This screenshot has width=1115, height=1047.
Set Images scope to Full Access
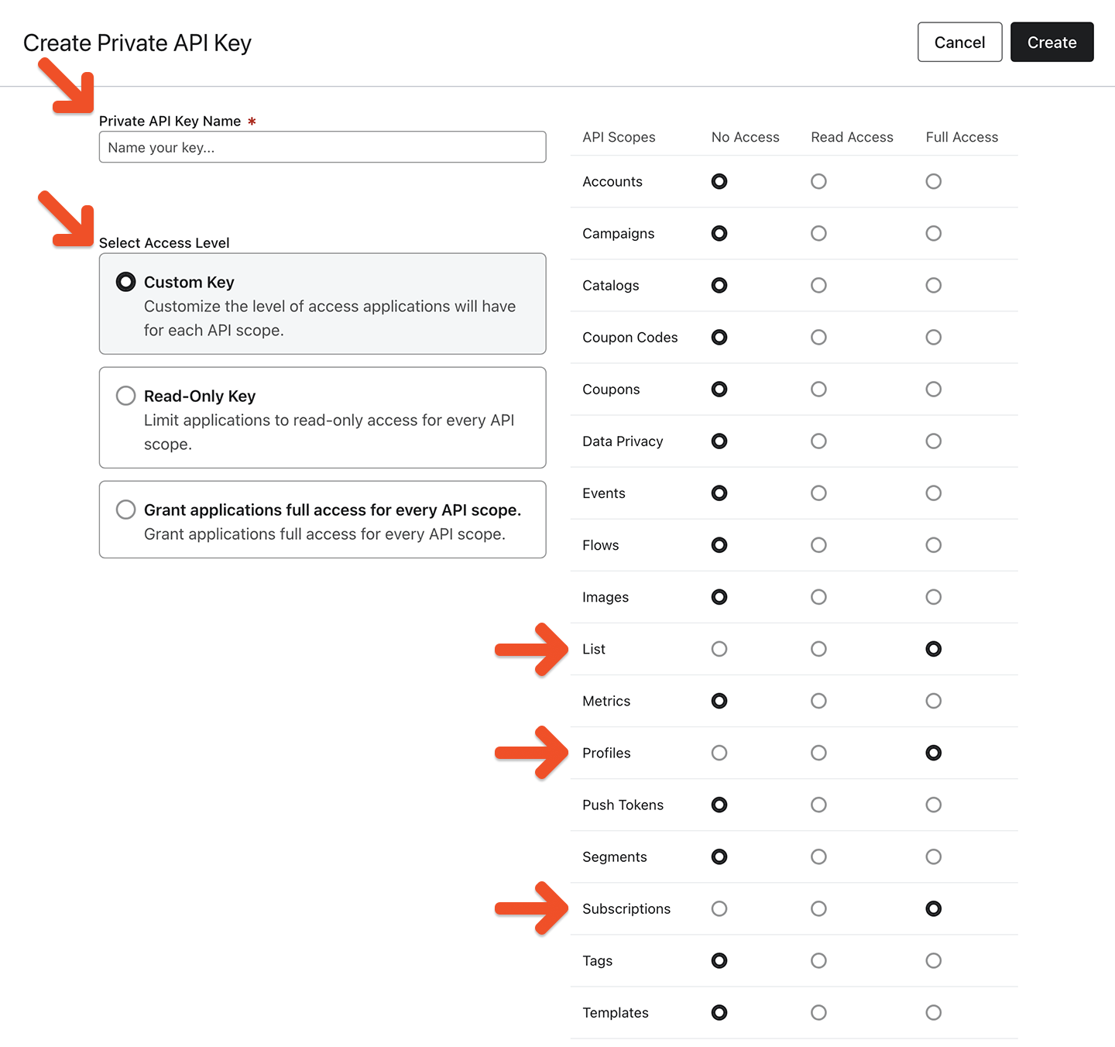tap(934, 596)
